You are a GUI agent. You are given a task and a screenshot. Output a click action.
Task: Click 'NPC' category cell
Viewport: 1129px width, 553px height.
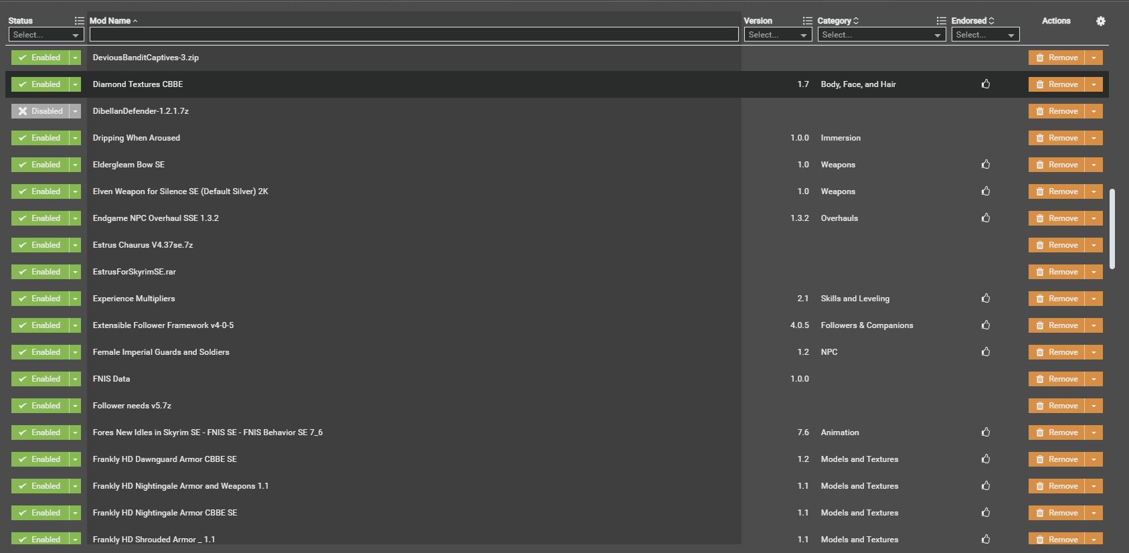pos(829,352)
